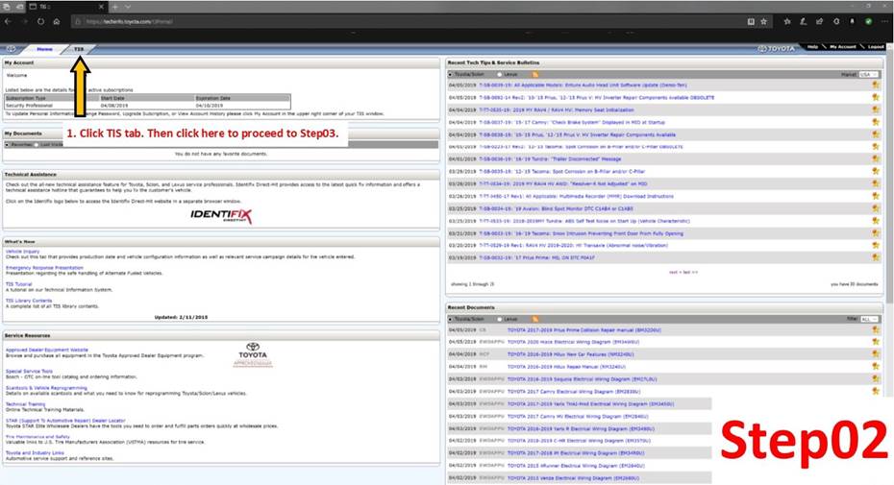The height and width of the screenshot is (485, 894).
Task: Favorite the Trailer Disconnected bulletin star
Action: click(x=876, y=159)
